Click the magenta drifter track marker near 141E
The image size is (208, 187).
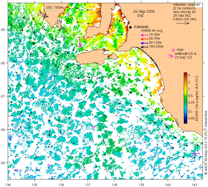196,153
